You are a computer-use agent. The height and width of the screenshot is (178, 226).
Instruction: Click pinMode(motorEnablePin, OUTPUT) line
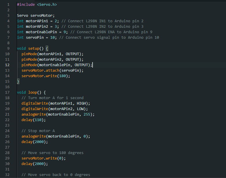tap(57, 65)
